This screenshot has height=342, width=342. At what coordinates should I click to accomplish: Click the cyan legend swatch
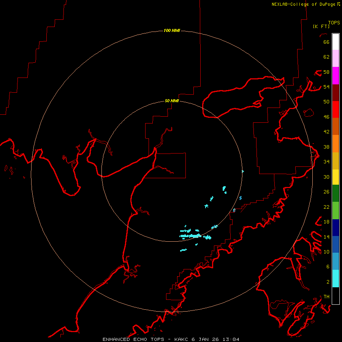[336, 279]
